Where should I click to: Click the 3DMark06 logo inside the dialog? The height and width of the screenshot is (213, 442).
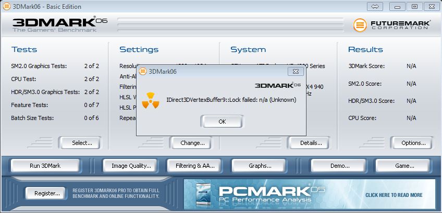[x=278, y=85]
